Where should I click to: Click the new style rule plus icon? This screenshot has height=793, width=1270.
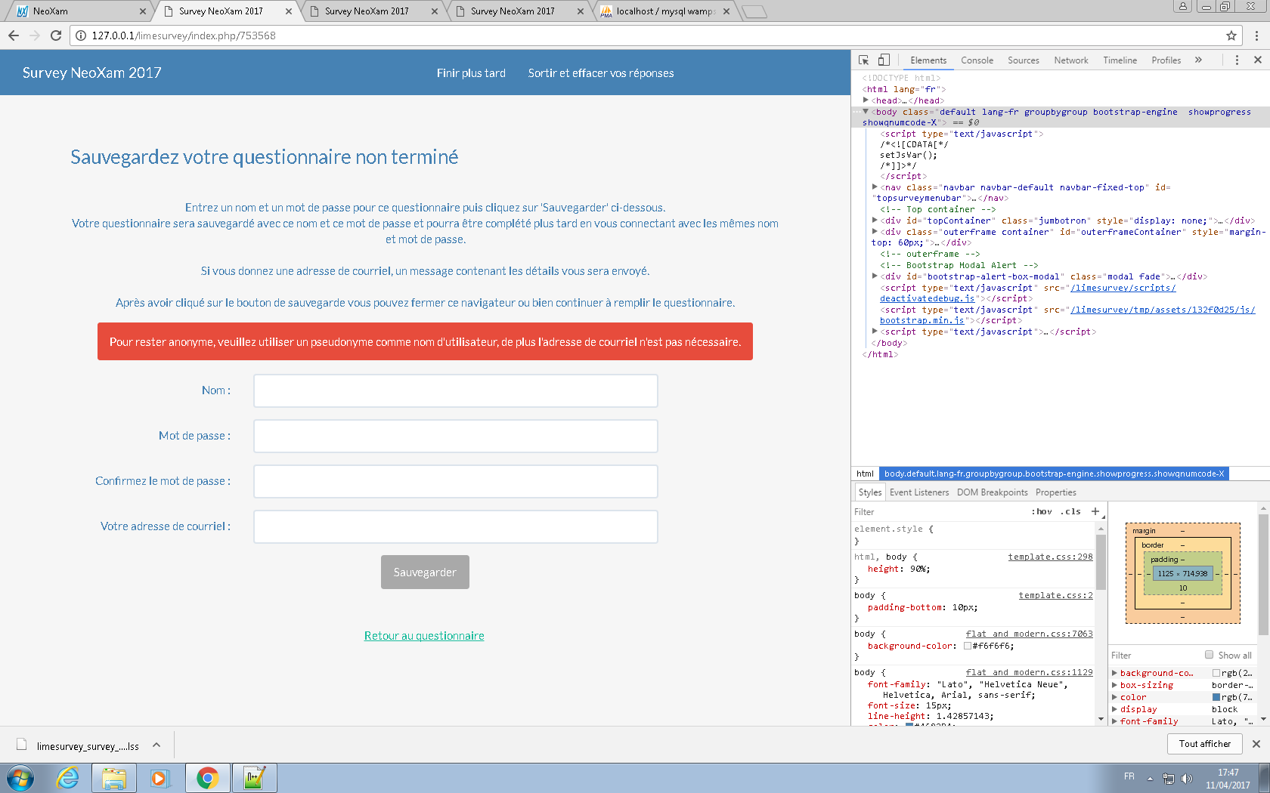(1095, 511)
